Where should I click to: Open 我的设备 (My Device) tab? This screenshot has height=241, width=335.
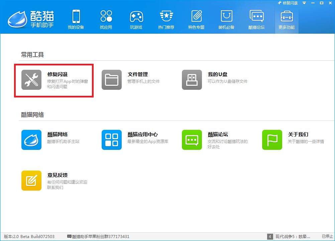[76, 20]
